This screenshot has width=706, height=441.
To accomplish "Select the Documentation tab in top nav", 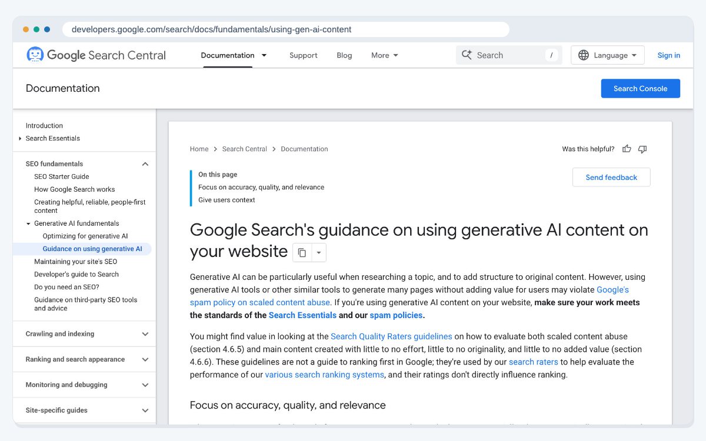I will coord(228,55).
